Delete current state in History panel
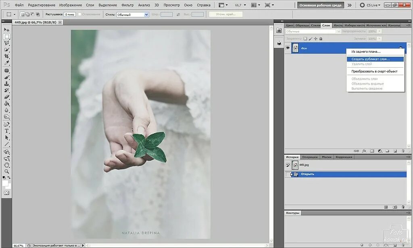Screen dimensions: 413x248 tap(403, 207)
